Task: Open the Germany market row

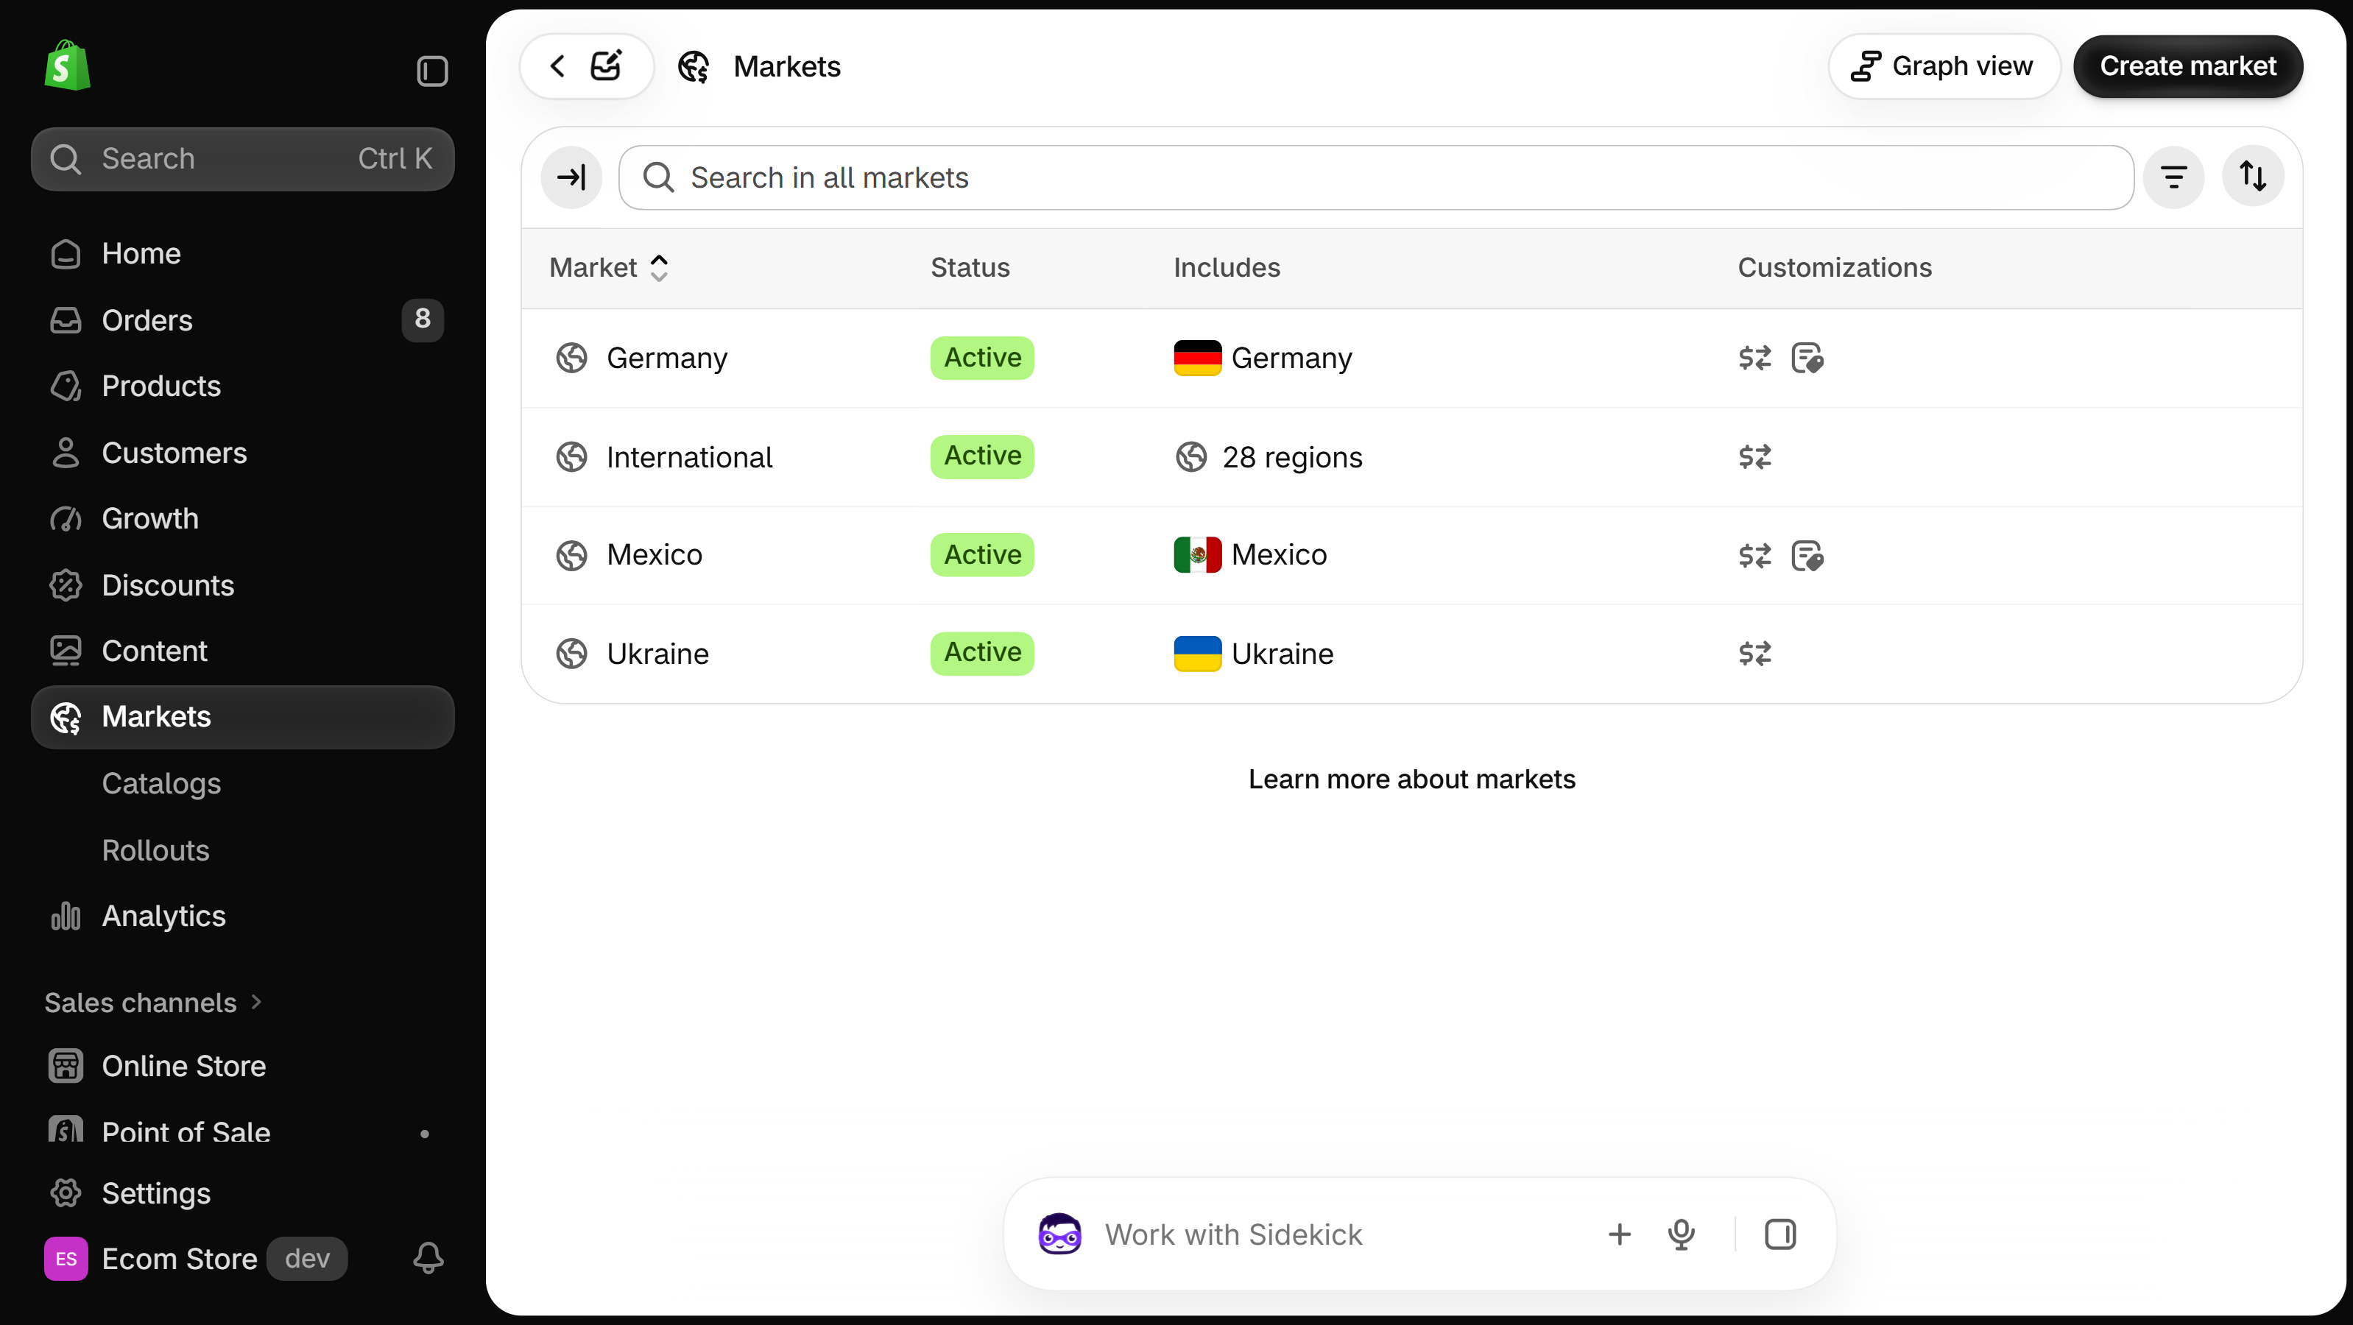Action: (1412, 358)
